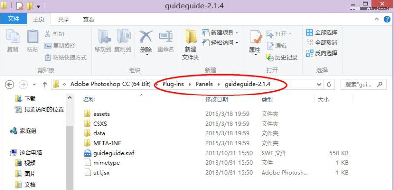Click Edit (编辑) in the ribbon
The image size is (394, 190).
276,46
